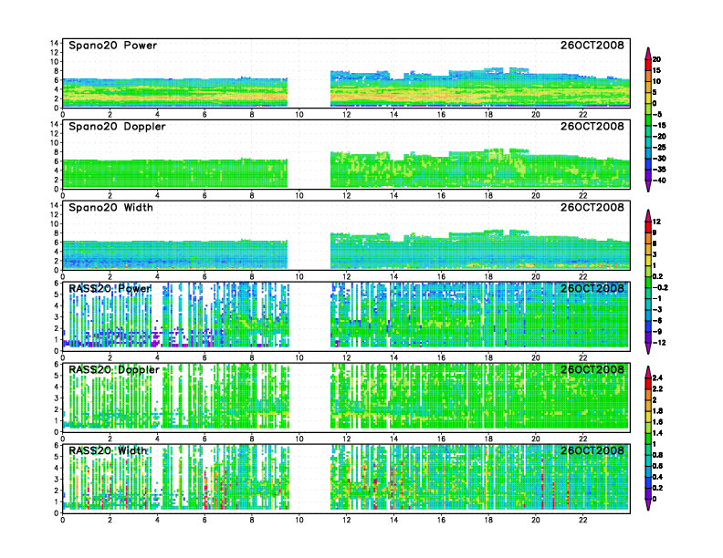
Task: Click the "-12" label on the middle color bar
Action: click(x=659, y=343)
